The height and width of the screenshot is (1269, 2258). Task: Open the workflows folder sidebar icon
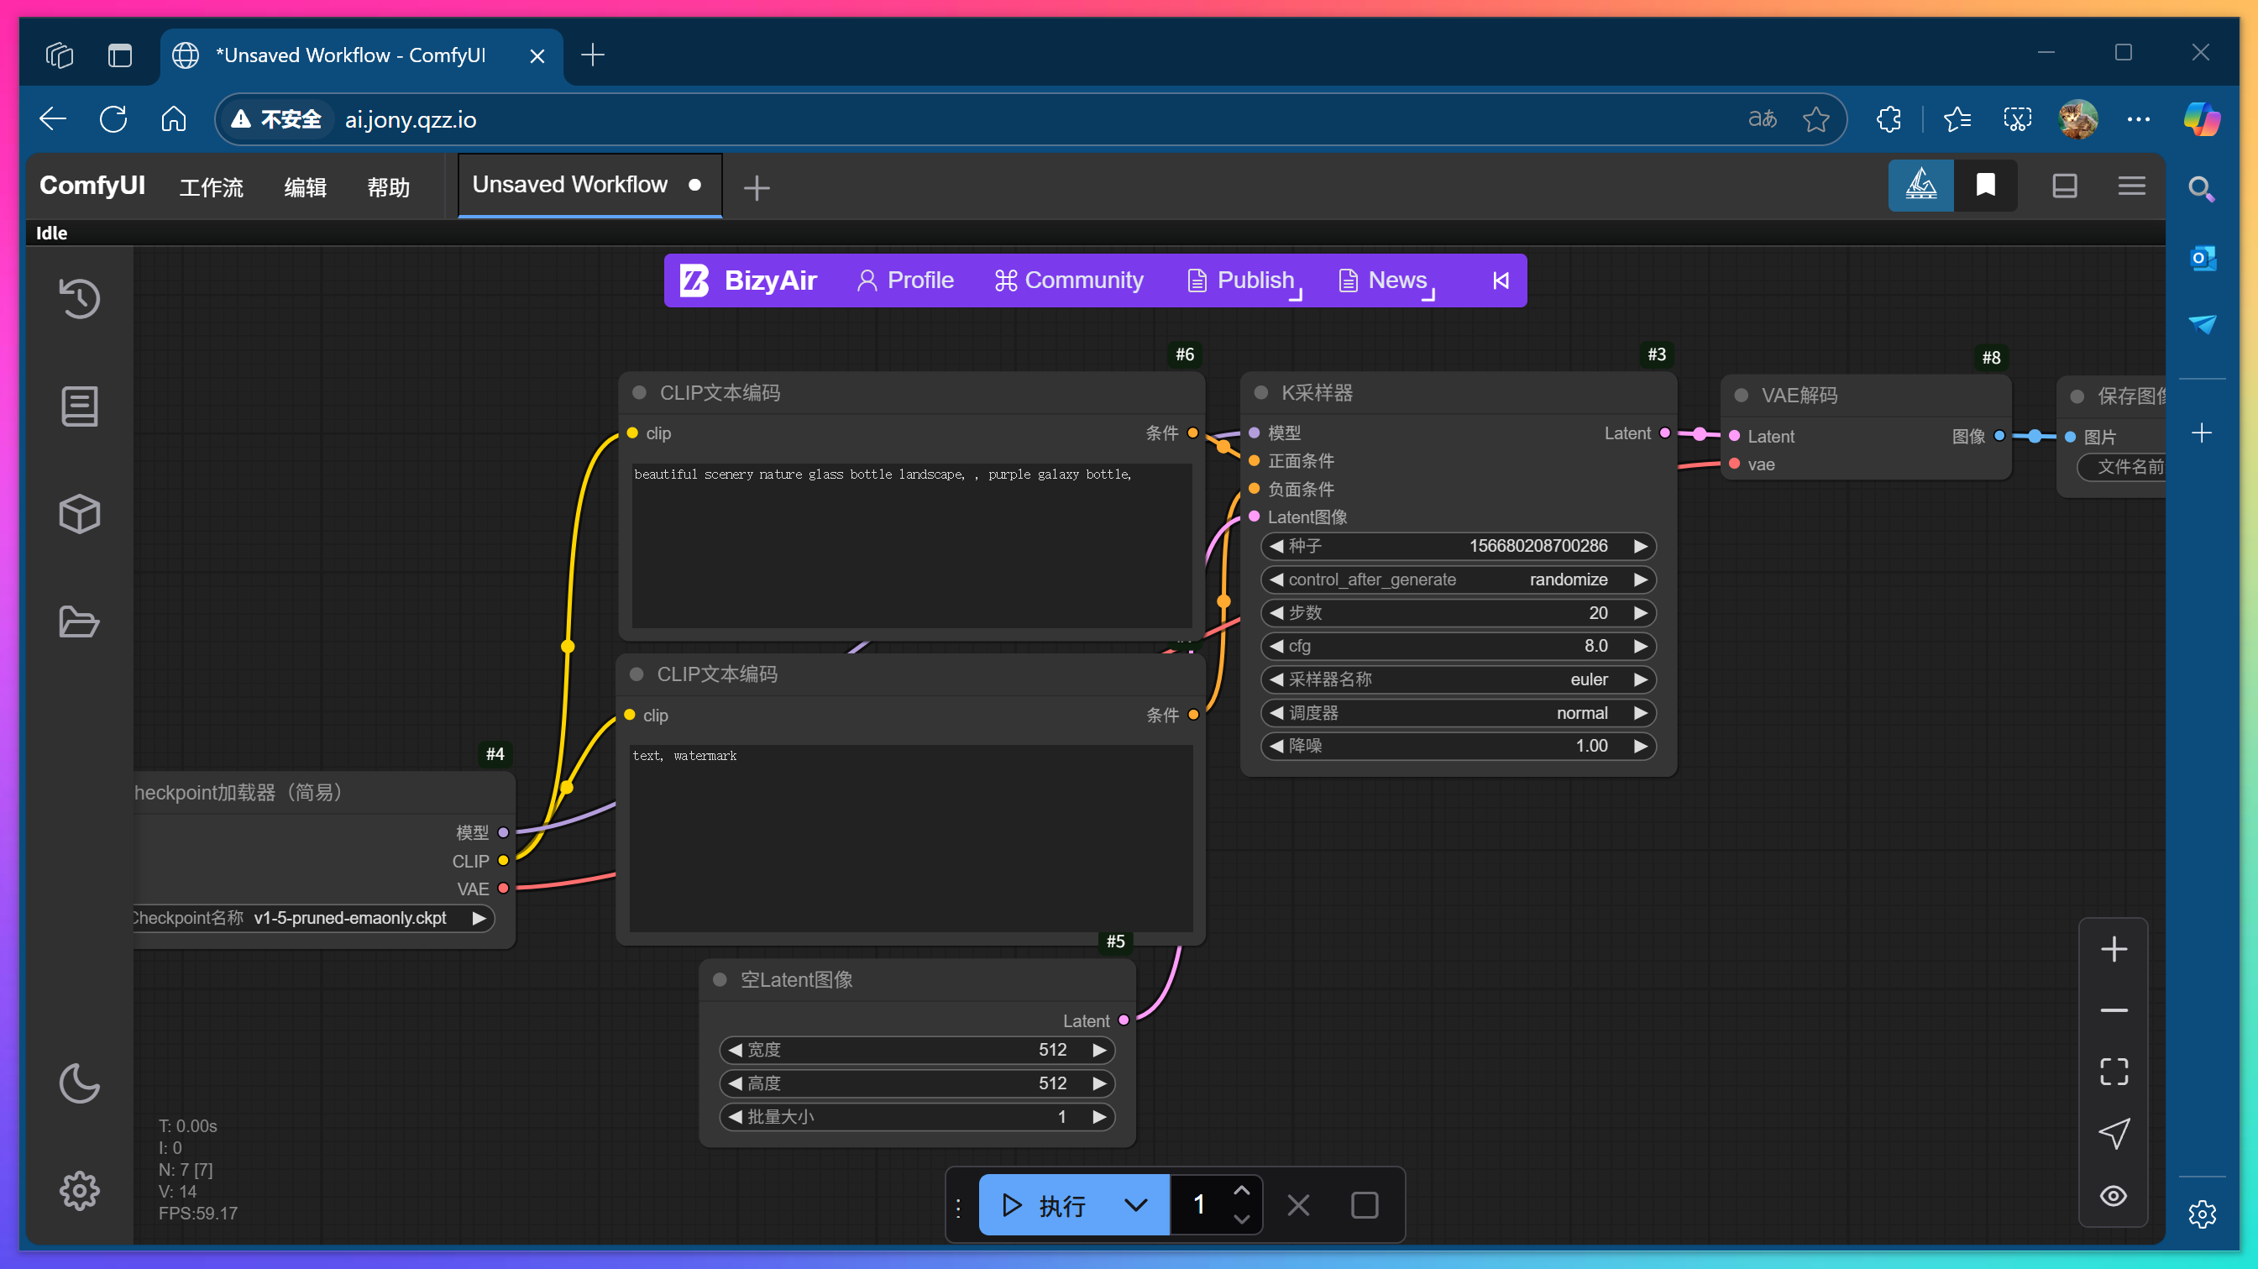tap(79, 621)
